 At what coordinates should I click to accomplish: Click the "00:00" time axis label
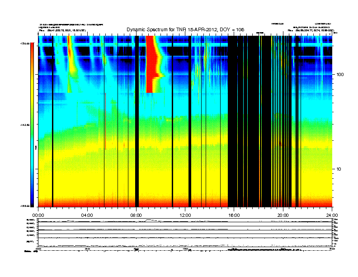click(38, 215)
